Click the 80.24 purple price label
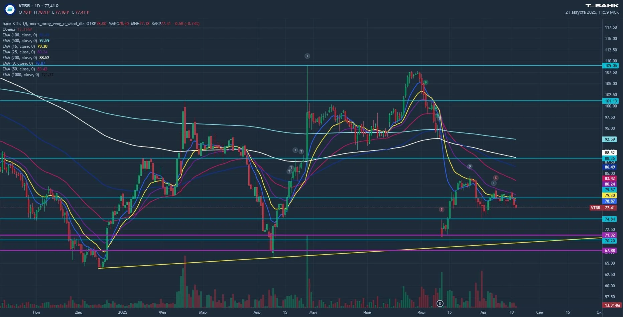The height and width of the screenshot is (317, 623). (610, 184)
